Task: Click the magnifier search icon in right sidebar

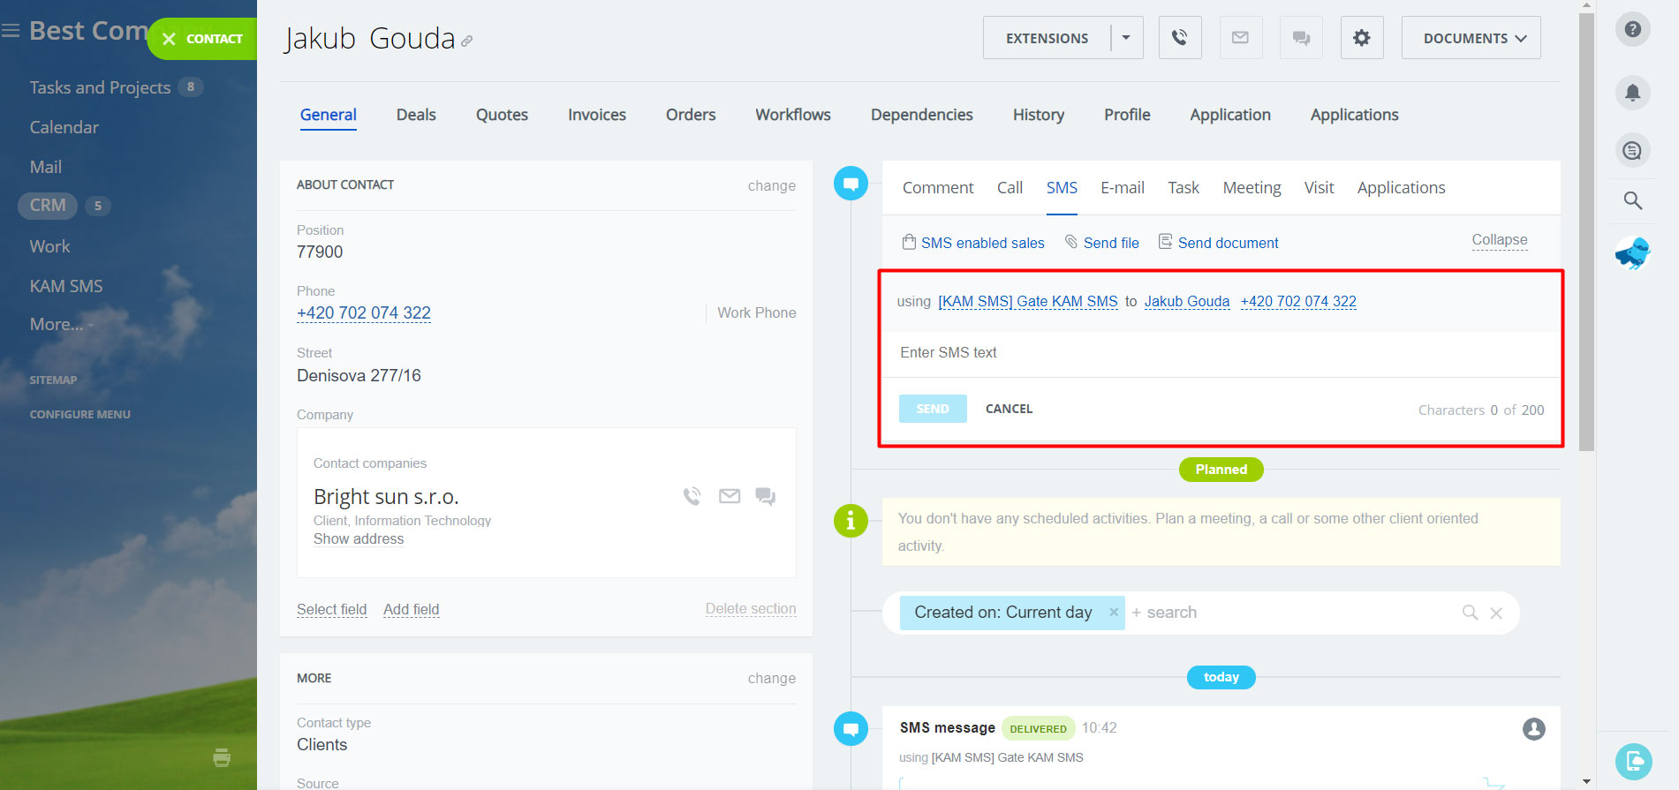Action: 1632,201
